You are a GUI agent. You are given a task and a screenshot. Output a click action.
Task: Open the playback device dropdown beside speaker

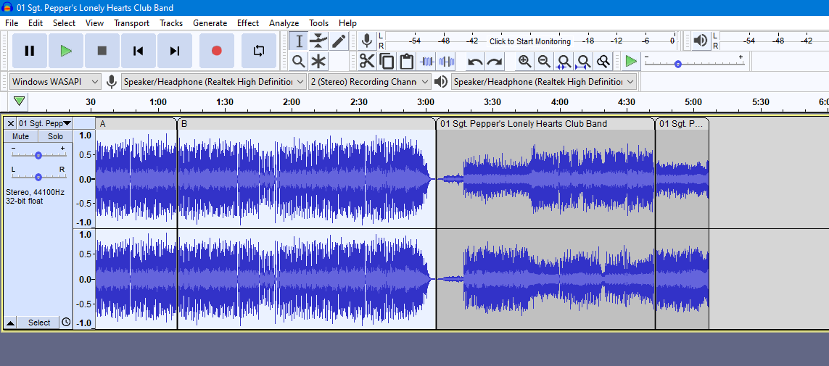(543, 82)
